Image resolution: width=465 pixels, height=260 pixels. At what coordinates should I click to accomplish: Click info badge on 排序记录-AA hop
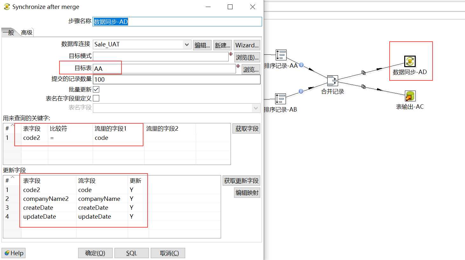click(301, 65)
